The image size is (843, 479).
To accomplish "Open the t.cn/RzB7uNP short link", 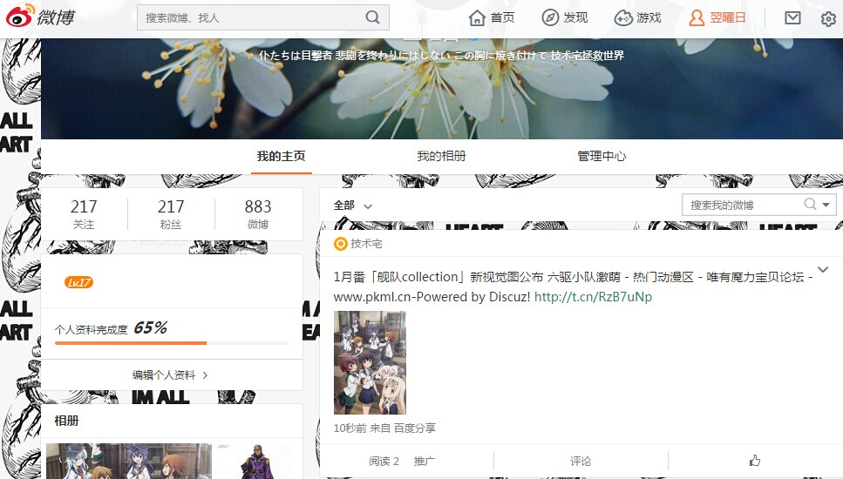I will click(x=593, y=297).
